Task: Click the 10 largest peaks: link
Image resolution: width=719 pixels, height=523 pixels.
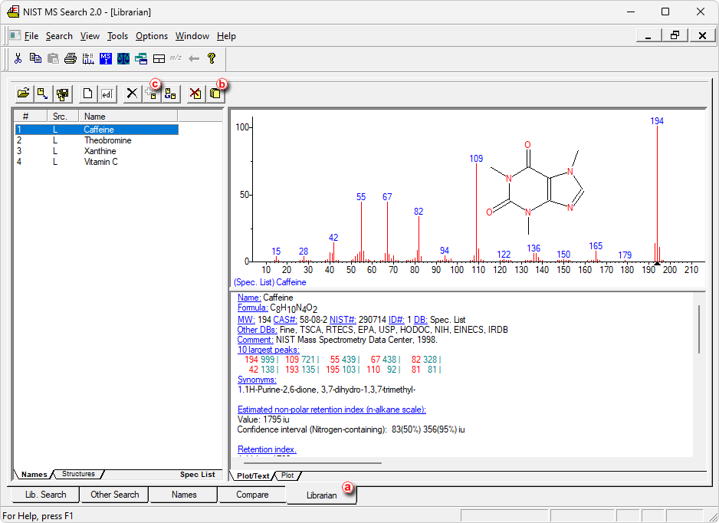Action: coord(268,350)
